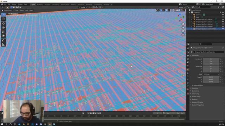The height and width of the screenshot is (126, 225).
Task: Select the Scale tool
Action: (x=3, y=32)
